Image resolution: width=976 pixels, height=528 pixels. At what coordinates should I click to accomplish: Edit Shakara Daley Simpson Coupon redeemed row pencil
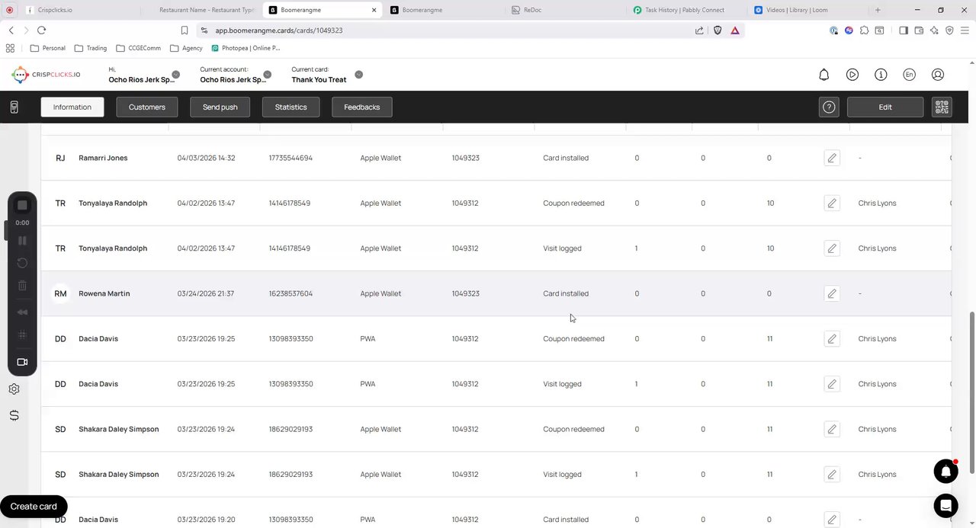(x=832, y=429)
